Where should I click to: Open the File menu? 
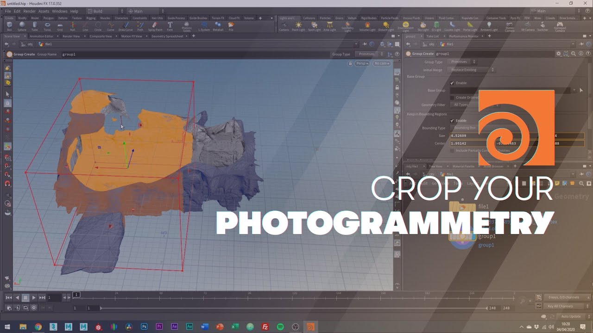click(8, 11)
